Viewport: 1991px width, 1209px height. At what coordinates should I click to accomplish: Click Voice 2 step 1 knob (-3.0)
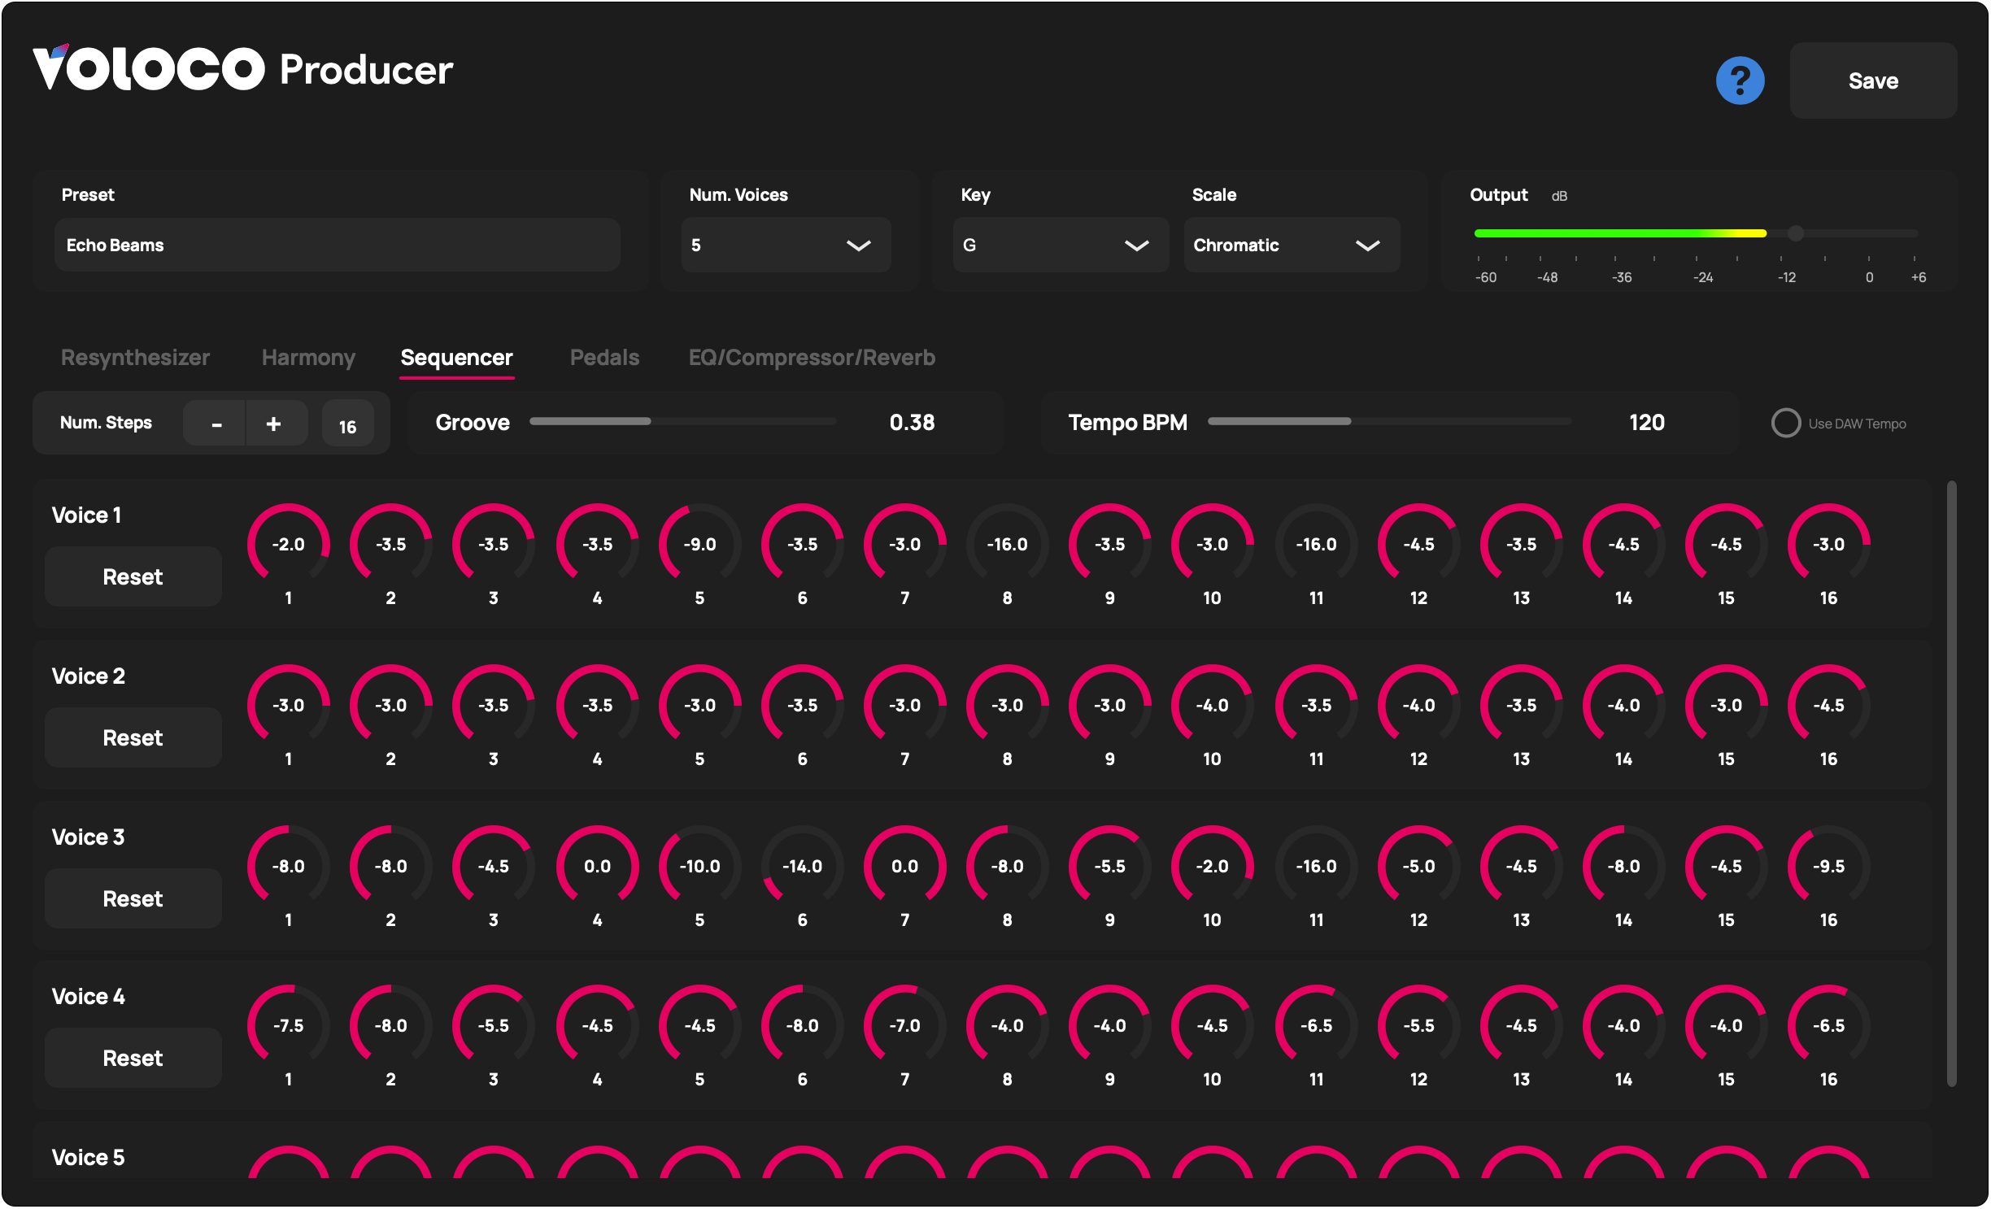tap(288, 705)
